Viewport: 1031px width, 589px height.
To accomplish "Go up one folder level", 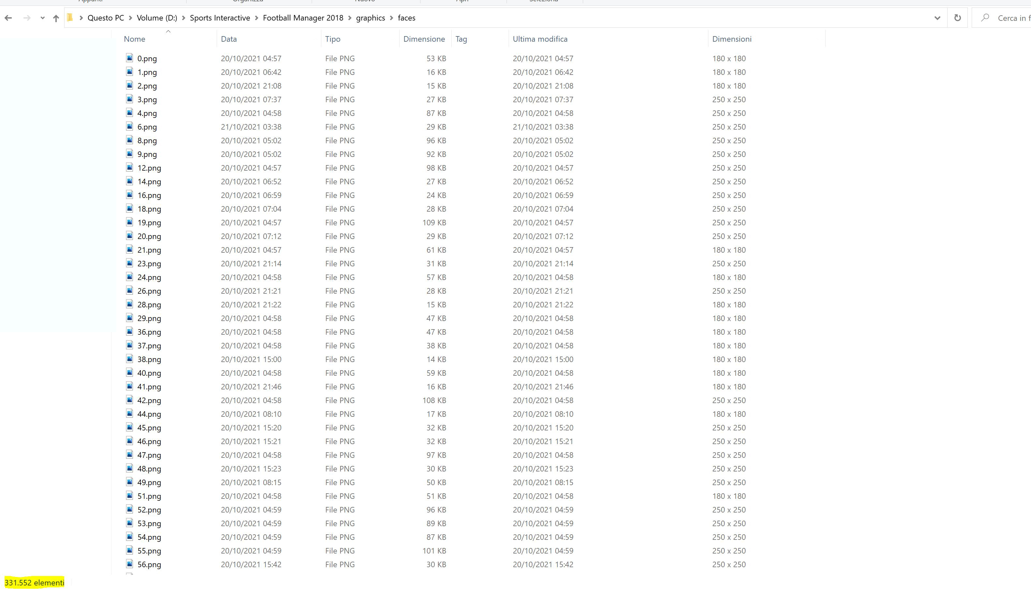I will coord(56,18).
